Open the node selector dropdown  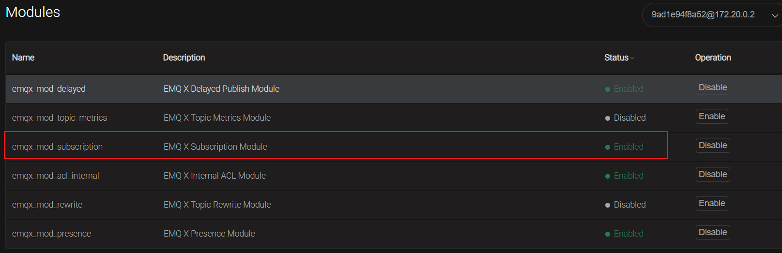coord(703,14)
